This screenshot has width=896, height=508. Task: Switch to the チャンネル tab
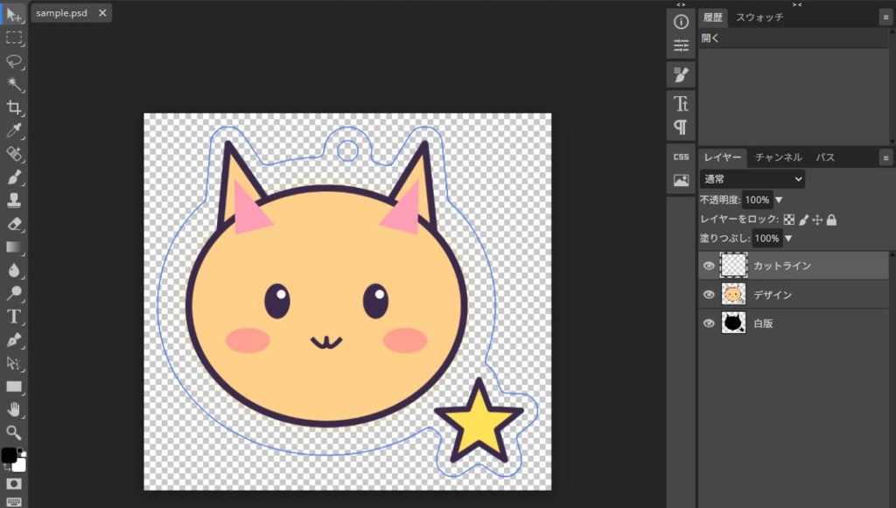[778, 157]
